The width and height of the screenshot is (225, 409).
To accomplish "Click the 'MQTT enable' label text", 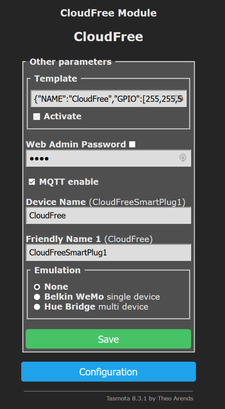I will pos(69,182).
